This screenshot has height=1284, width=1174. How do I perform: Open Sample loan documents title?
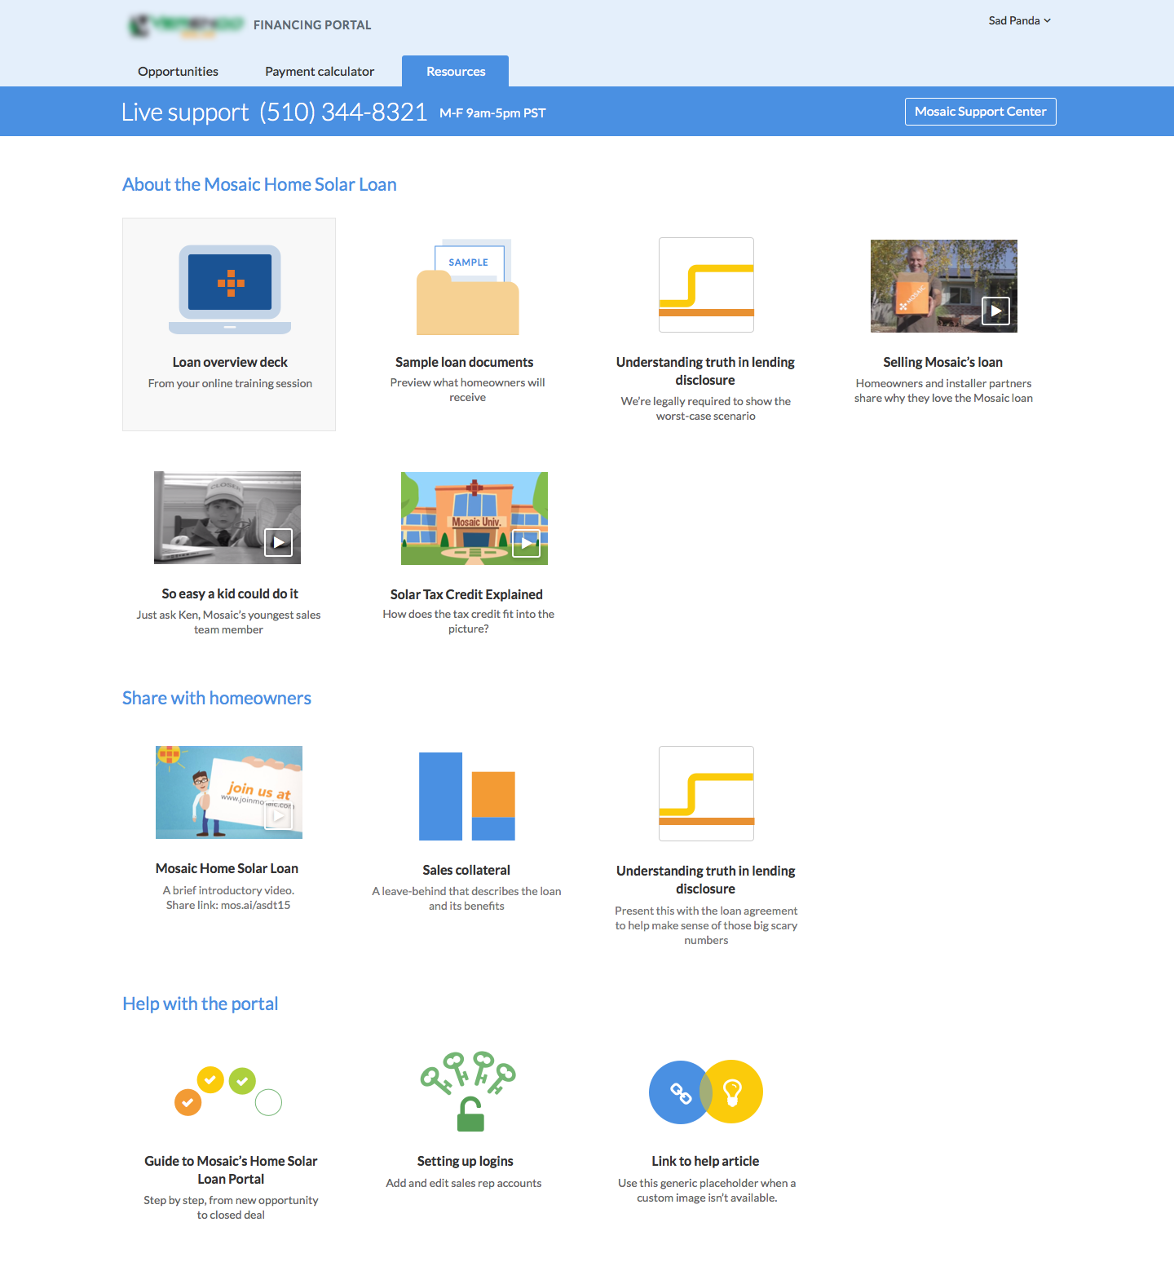(464, 362)
